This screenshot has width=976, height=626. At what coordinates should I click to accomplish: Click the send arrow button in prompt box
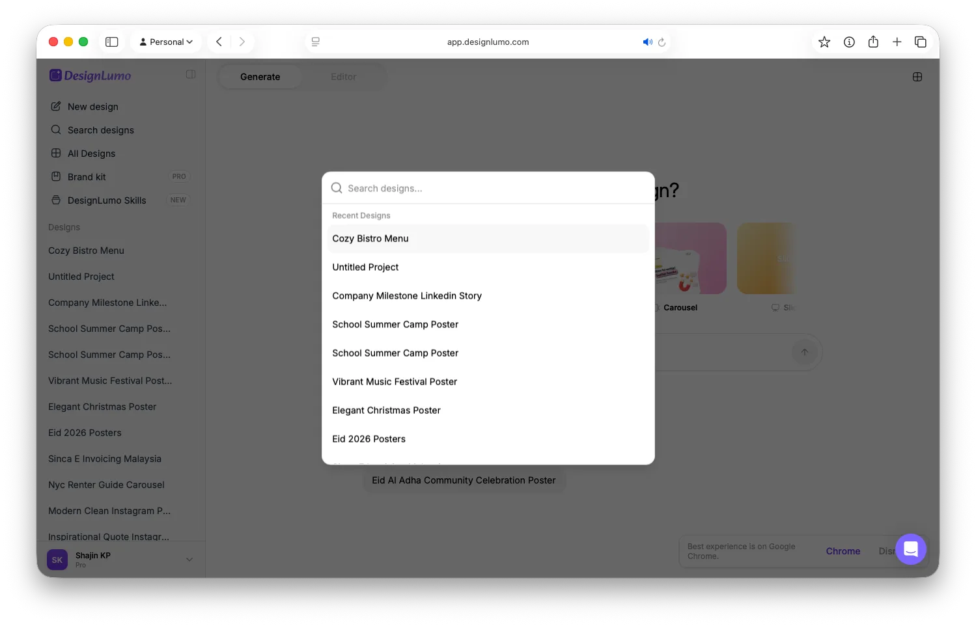(805, 352)
